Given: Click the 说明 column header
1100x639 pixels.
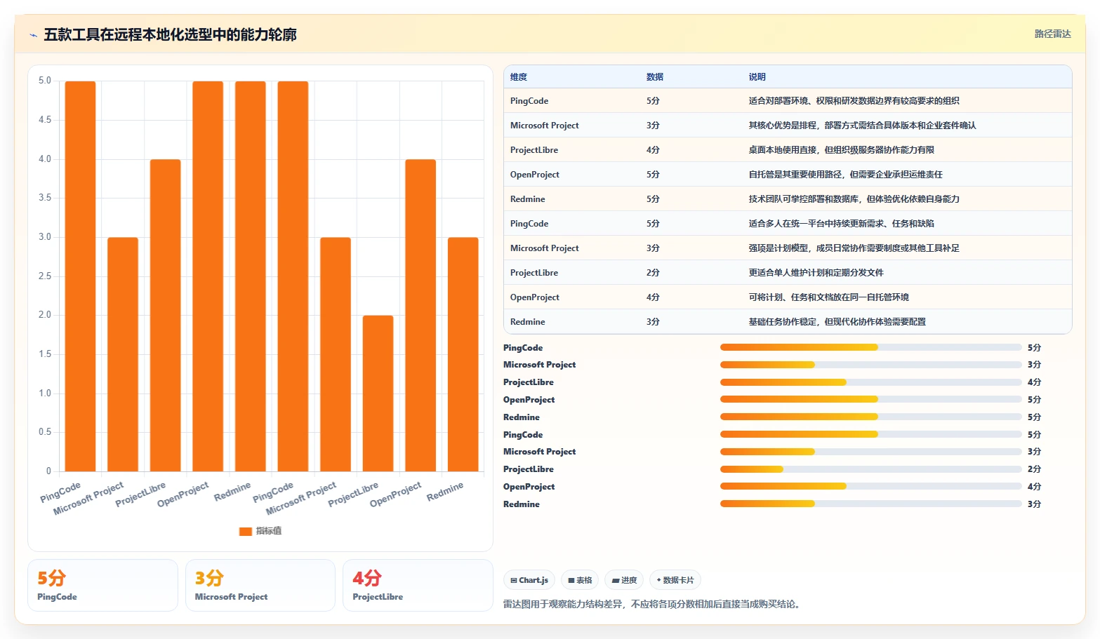Looking at the screenshot, I should 757,77.
